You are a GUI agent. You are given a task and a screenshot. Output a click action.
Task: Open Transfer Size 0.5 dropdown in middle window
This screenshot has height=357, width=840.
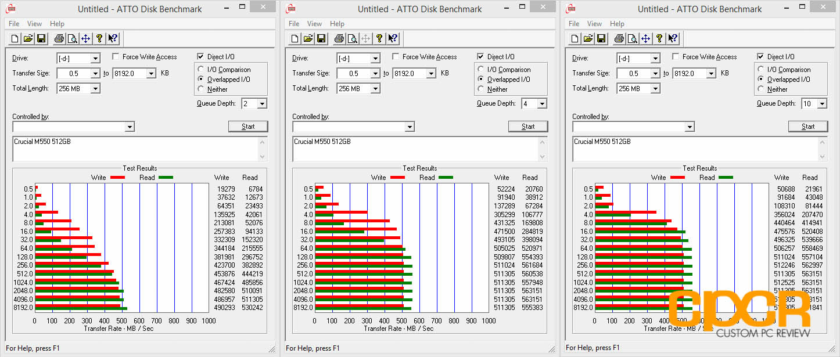(375, 74)
